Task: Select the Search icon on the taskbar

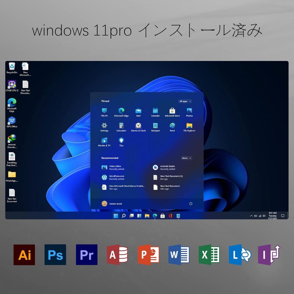Action: 123,216
